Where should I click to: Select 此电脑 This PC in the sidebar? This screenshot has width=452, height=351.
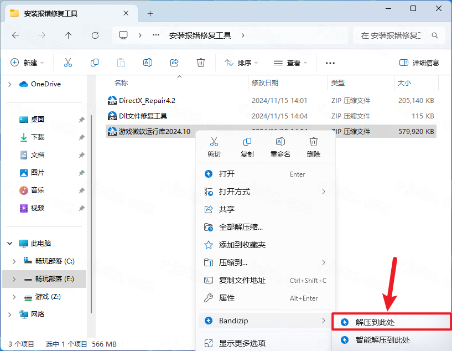tap(41, 244)
